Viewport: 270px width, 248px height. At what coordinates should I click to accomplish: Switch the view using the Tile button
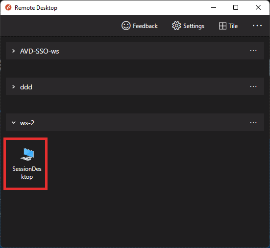coord(228,26)
